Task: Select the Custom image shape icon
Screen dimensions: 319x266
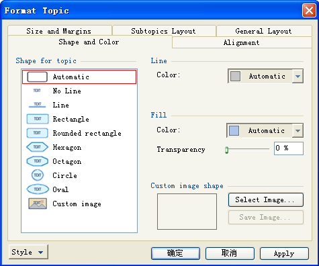Action: [x=38, y=204]
